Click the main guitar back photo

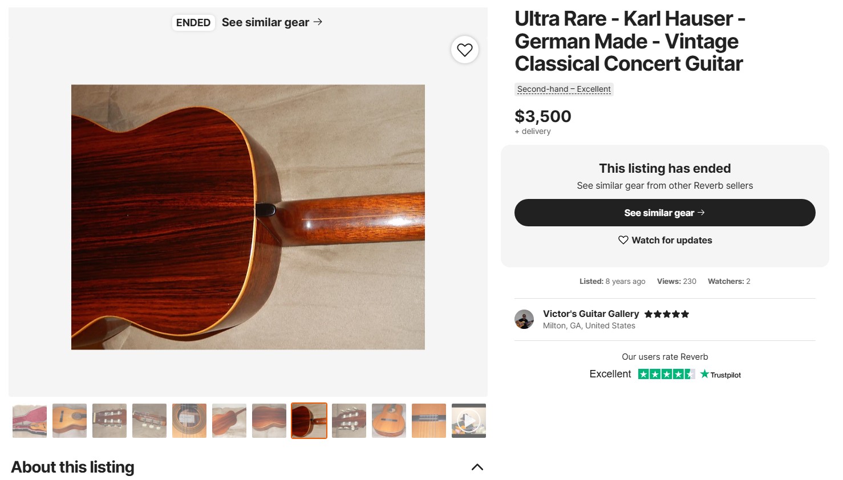pos(248,217)
